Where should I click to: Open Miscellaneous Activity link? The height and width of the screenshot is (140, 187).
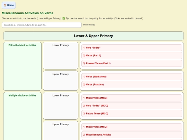pos(132,135)
